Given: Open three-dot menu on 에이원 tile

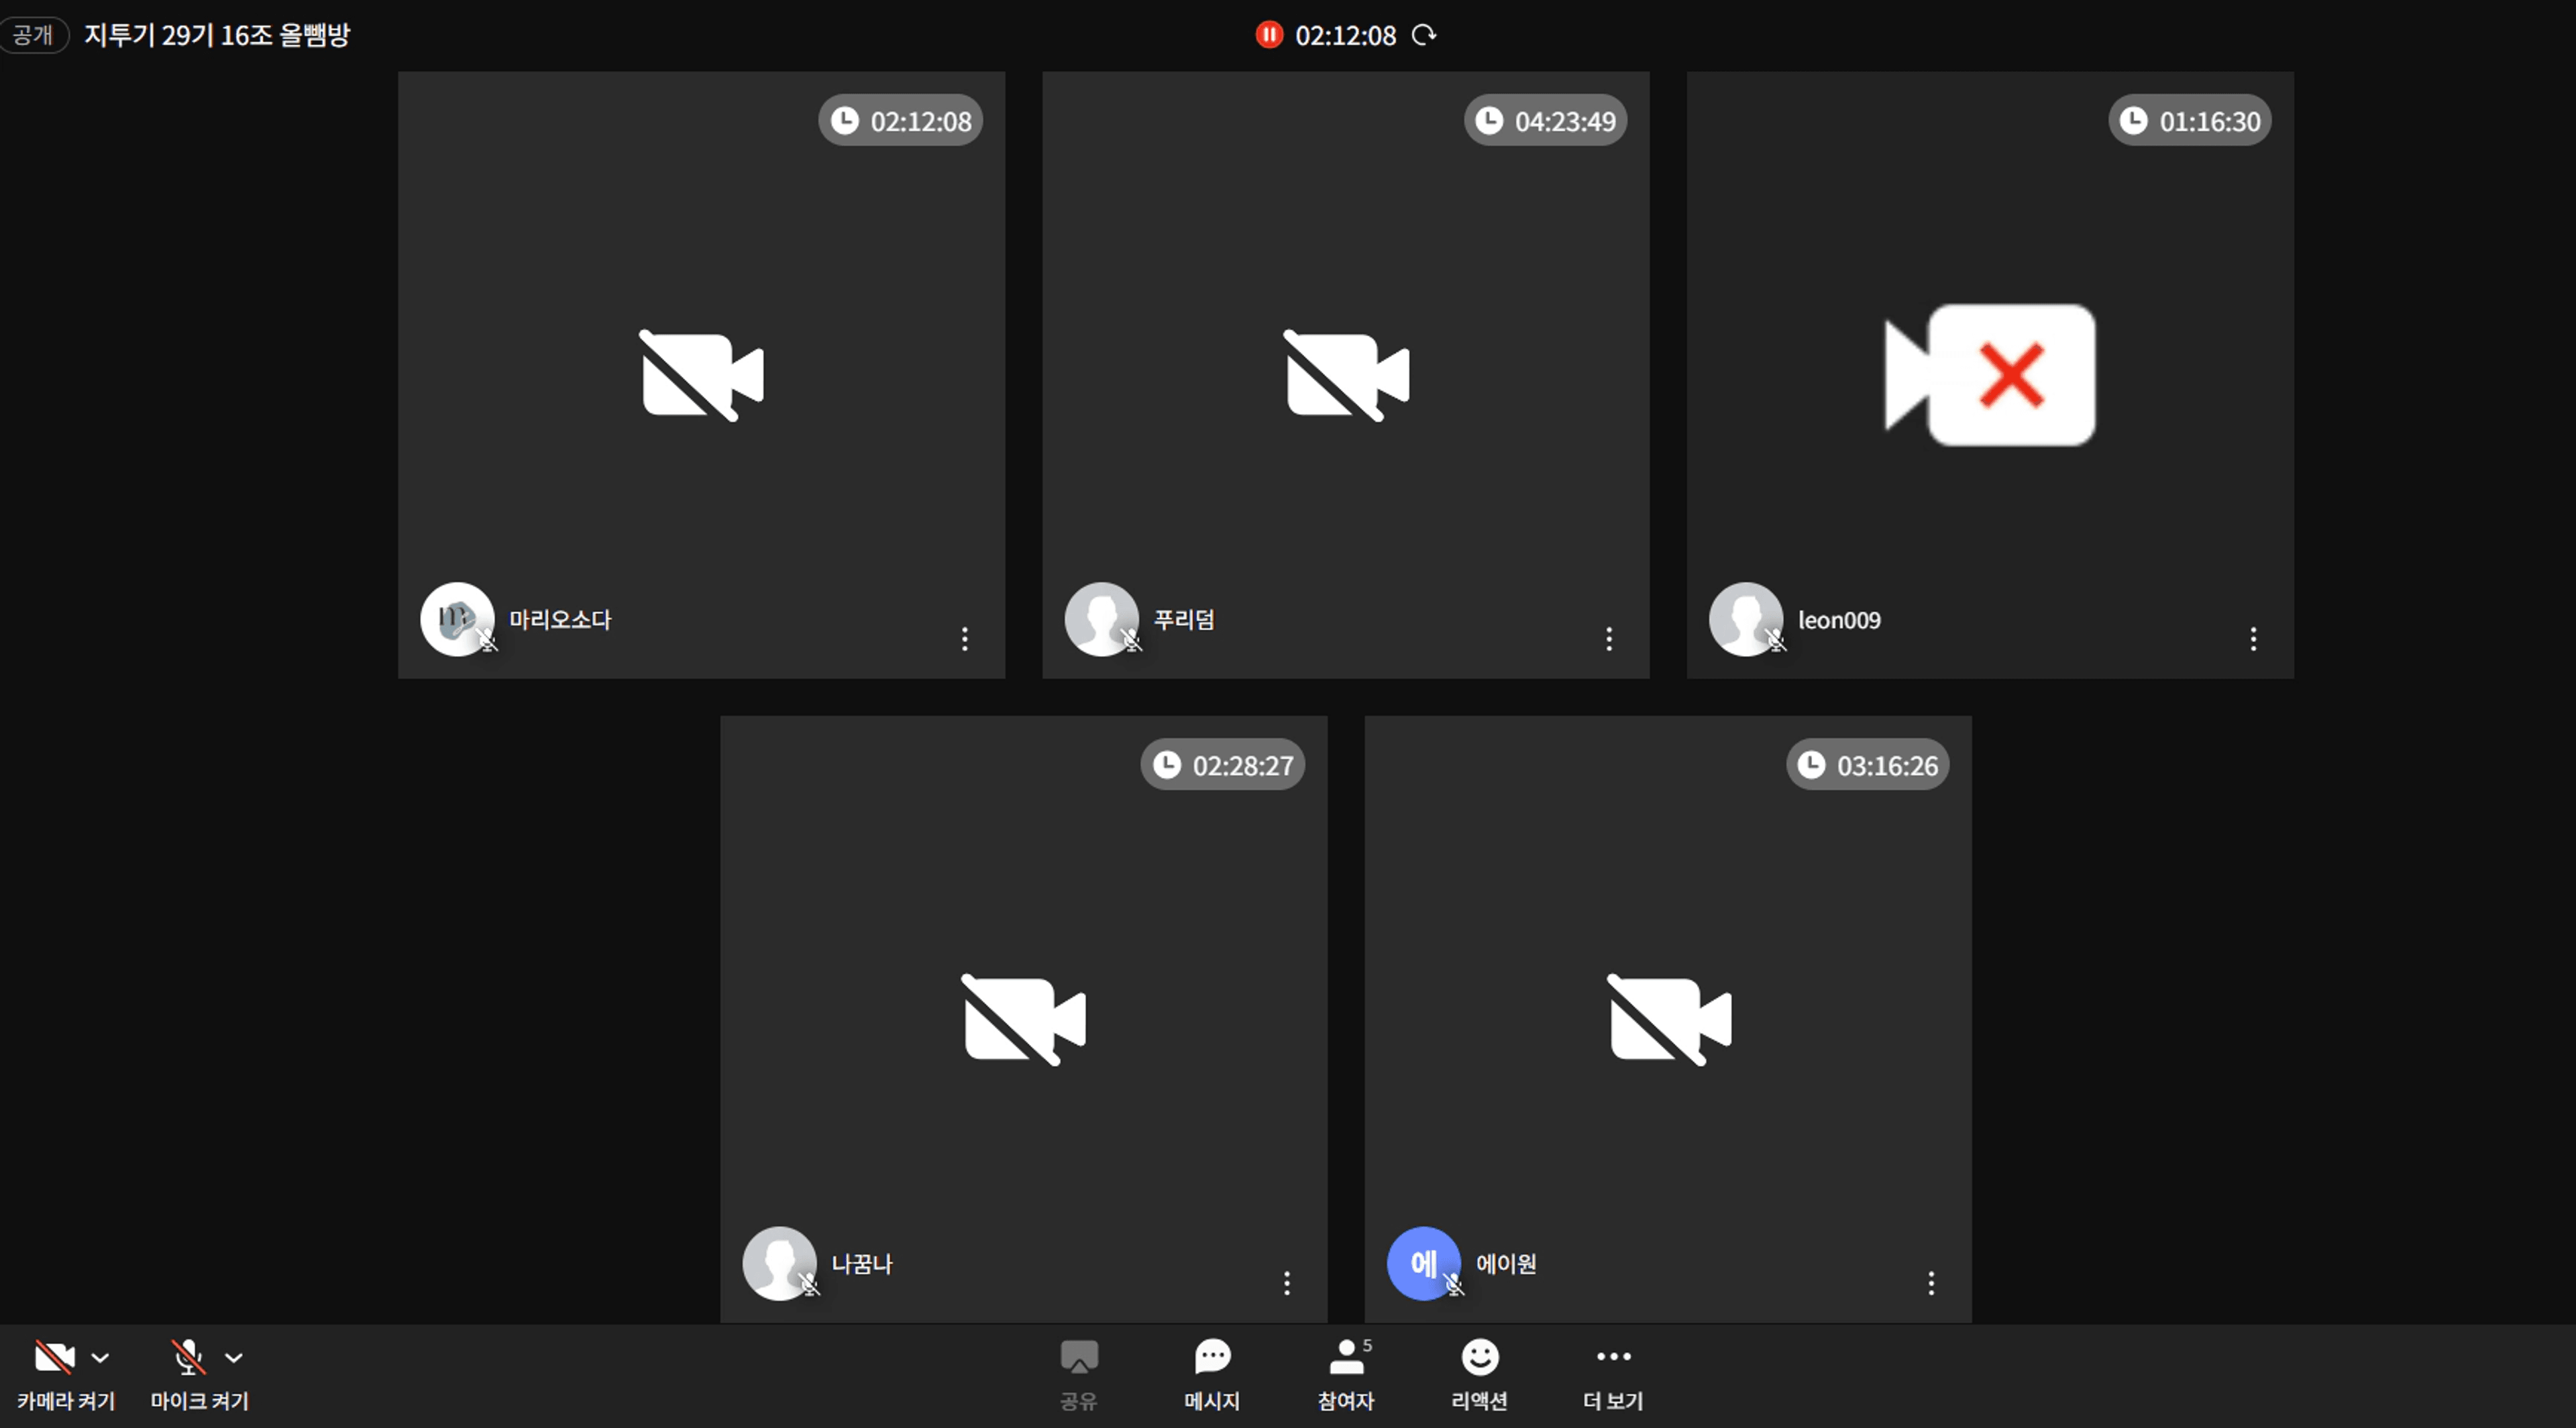Looking at the screenshot, I should point(1931,1283).
